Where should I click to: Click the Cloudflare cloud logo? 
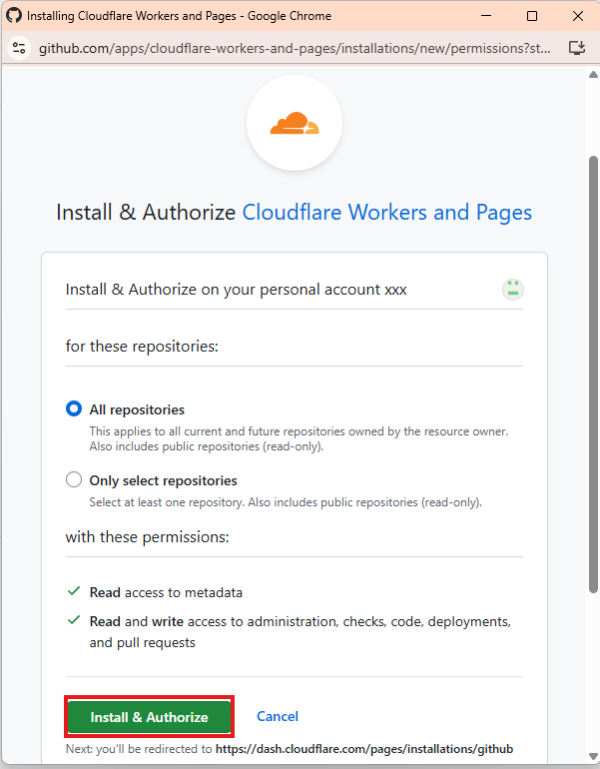(x=295, y=123)
